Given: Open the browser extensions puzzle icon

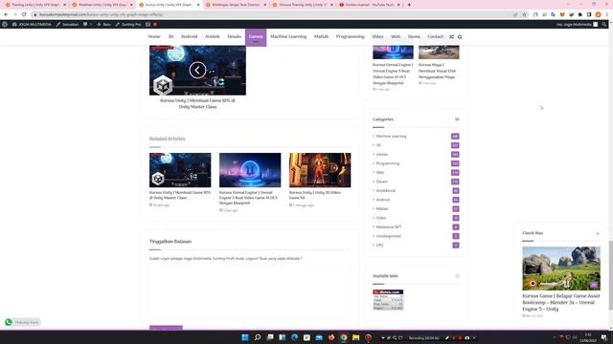Looking at the screenshot, I should coord(580,14).
